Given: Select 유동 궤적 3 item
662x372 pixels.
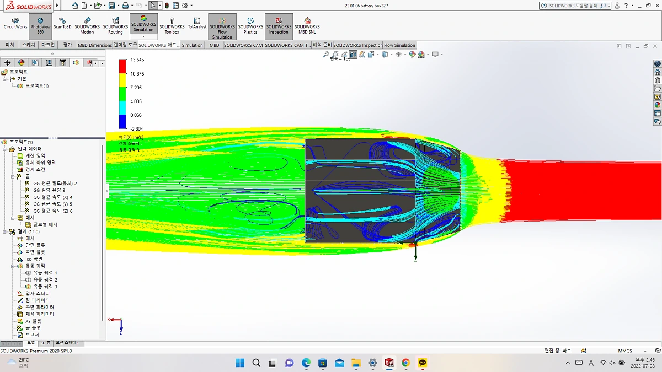Looking at the screenshot, I should pos(45,287).
